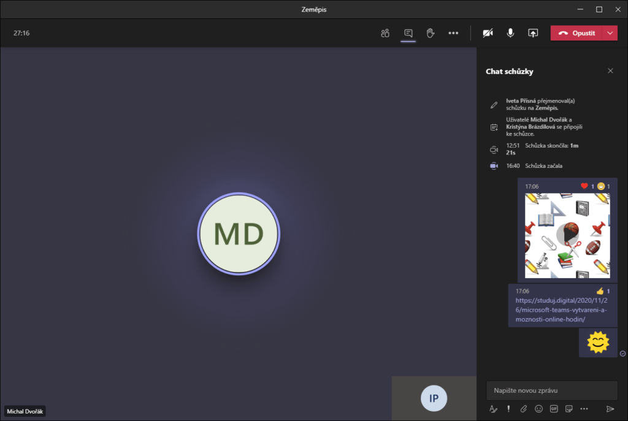Click the school supplies image in chat
Viewport: 628px width, 421px height.
coord(567,235)
